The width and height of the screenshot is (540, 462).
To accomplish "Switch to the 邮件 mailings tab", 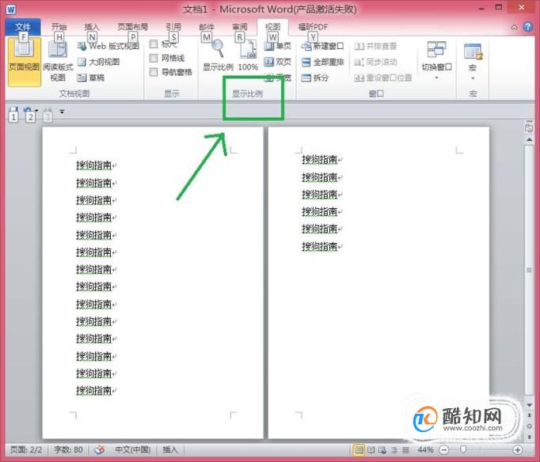I will 207,27.
